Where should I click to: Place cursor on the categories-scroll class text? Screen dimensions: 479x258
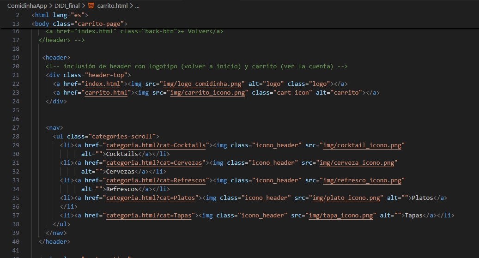coord(124,137)
